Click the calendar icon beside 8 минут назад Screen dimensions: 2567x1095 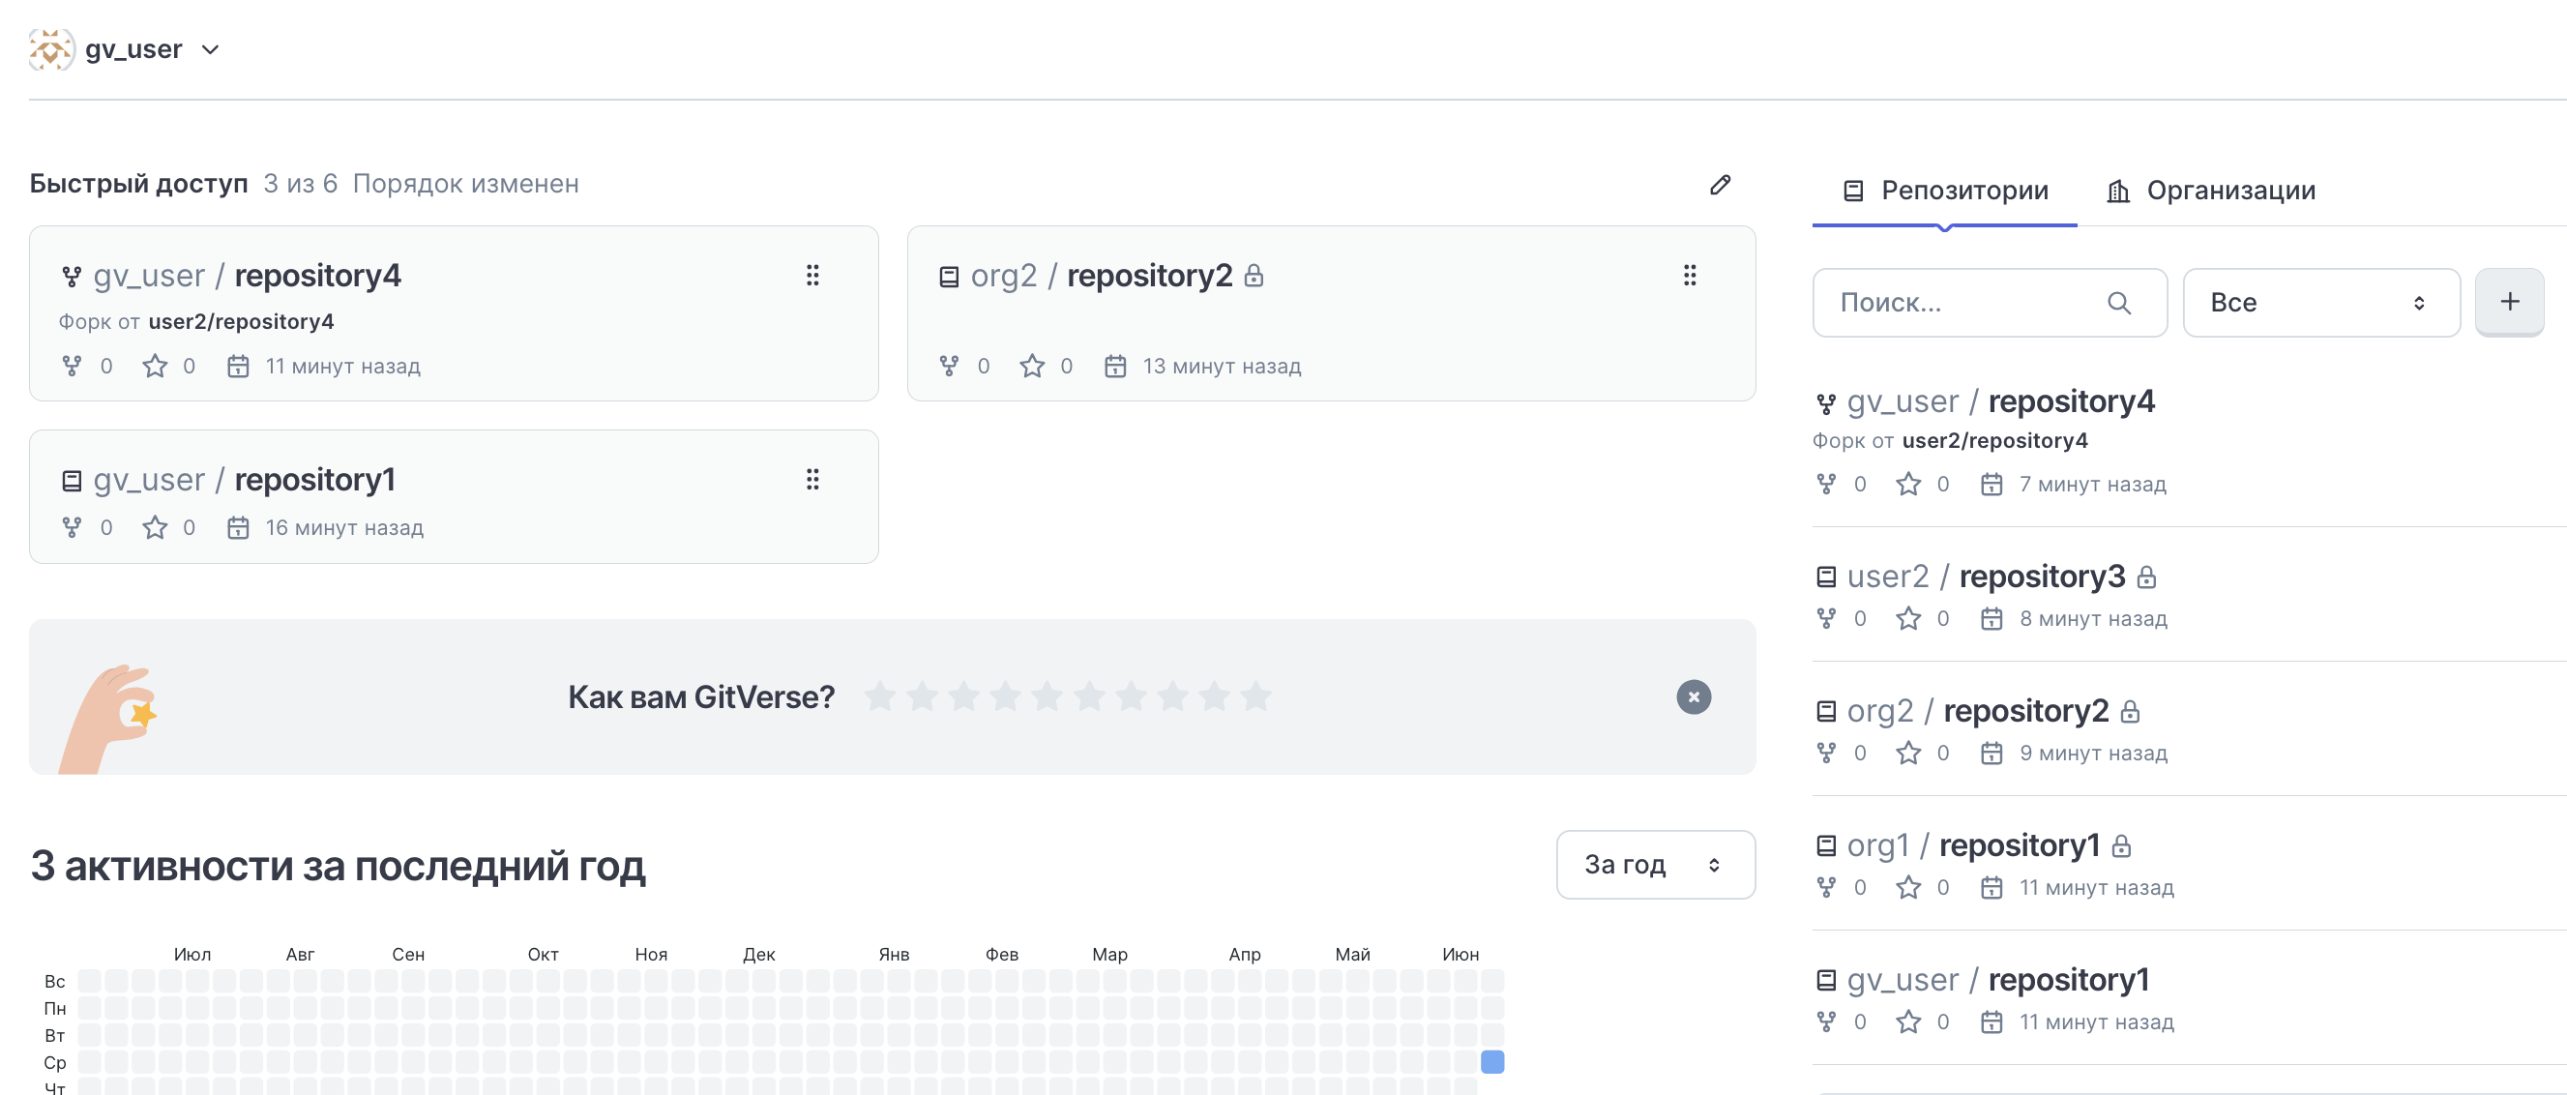coord(1991,619)
